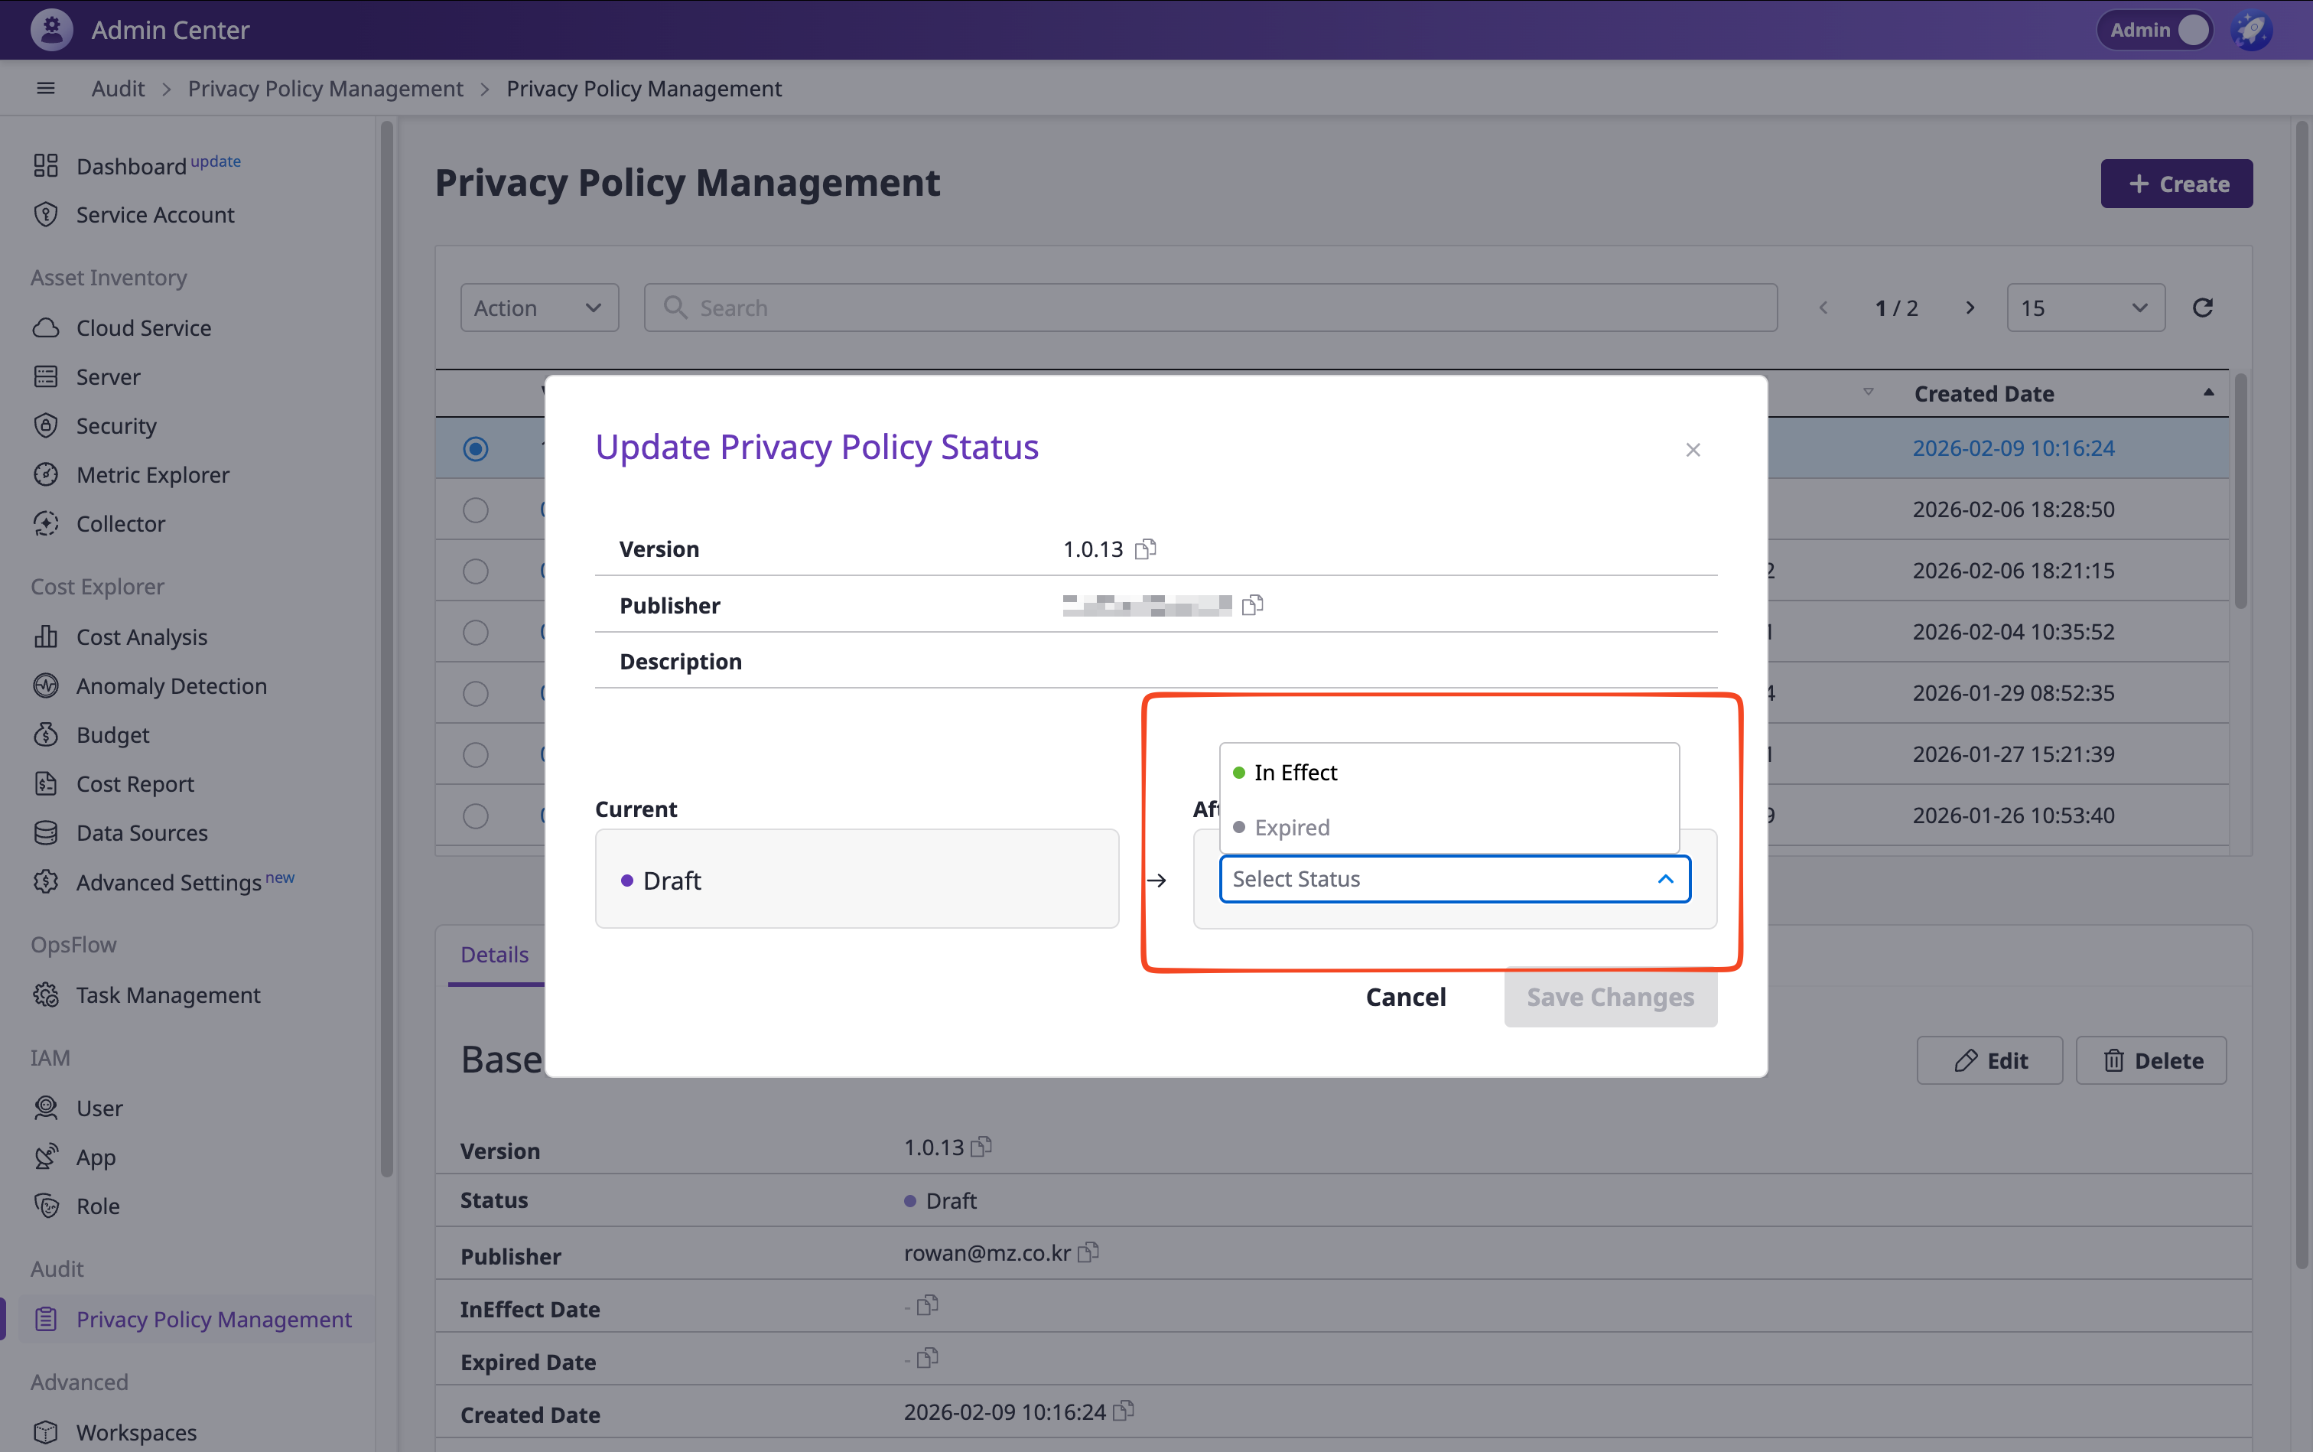Close the Update Privacy Policy Status dialog
The height and width of the screenshot is (1452, 2313).
click(x=1693, y=449)
